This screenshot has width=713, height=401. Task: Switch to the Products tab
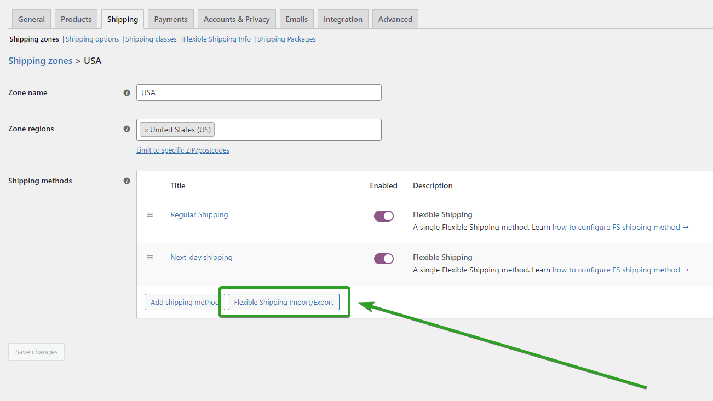coord(76,19)
